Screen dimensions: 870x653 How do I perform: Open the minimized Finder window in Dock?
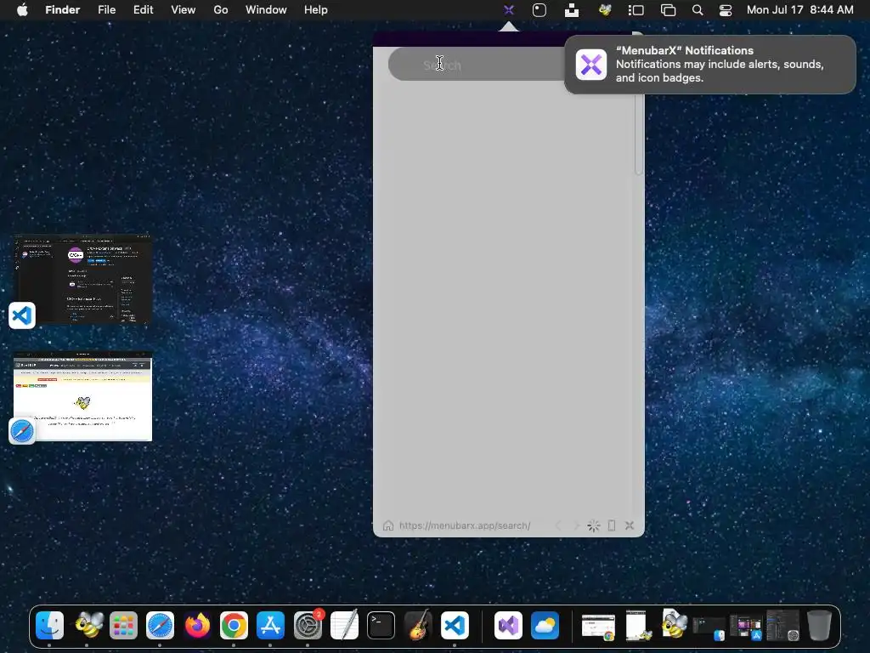709,628
